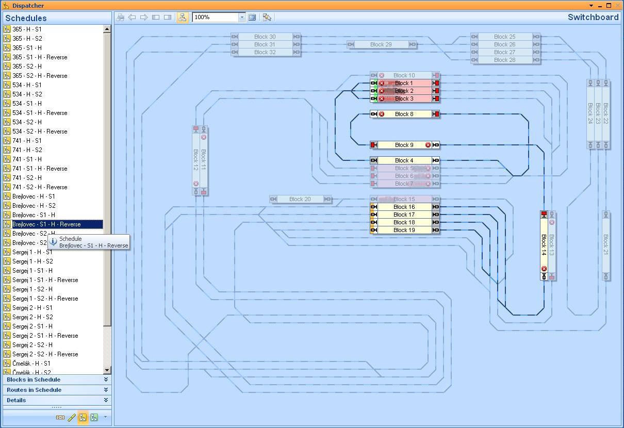Image resolution: width=624 pixels, height=428 pixels.
Task: Select schedule 534 - S2 - H - Reverse
Action: [40, 131]
